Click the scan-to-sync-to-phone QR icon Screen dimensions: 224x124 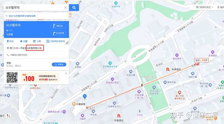[x=48, y=41]
